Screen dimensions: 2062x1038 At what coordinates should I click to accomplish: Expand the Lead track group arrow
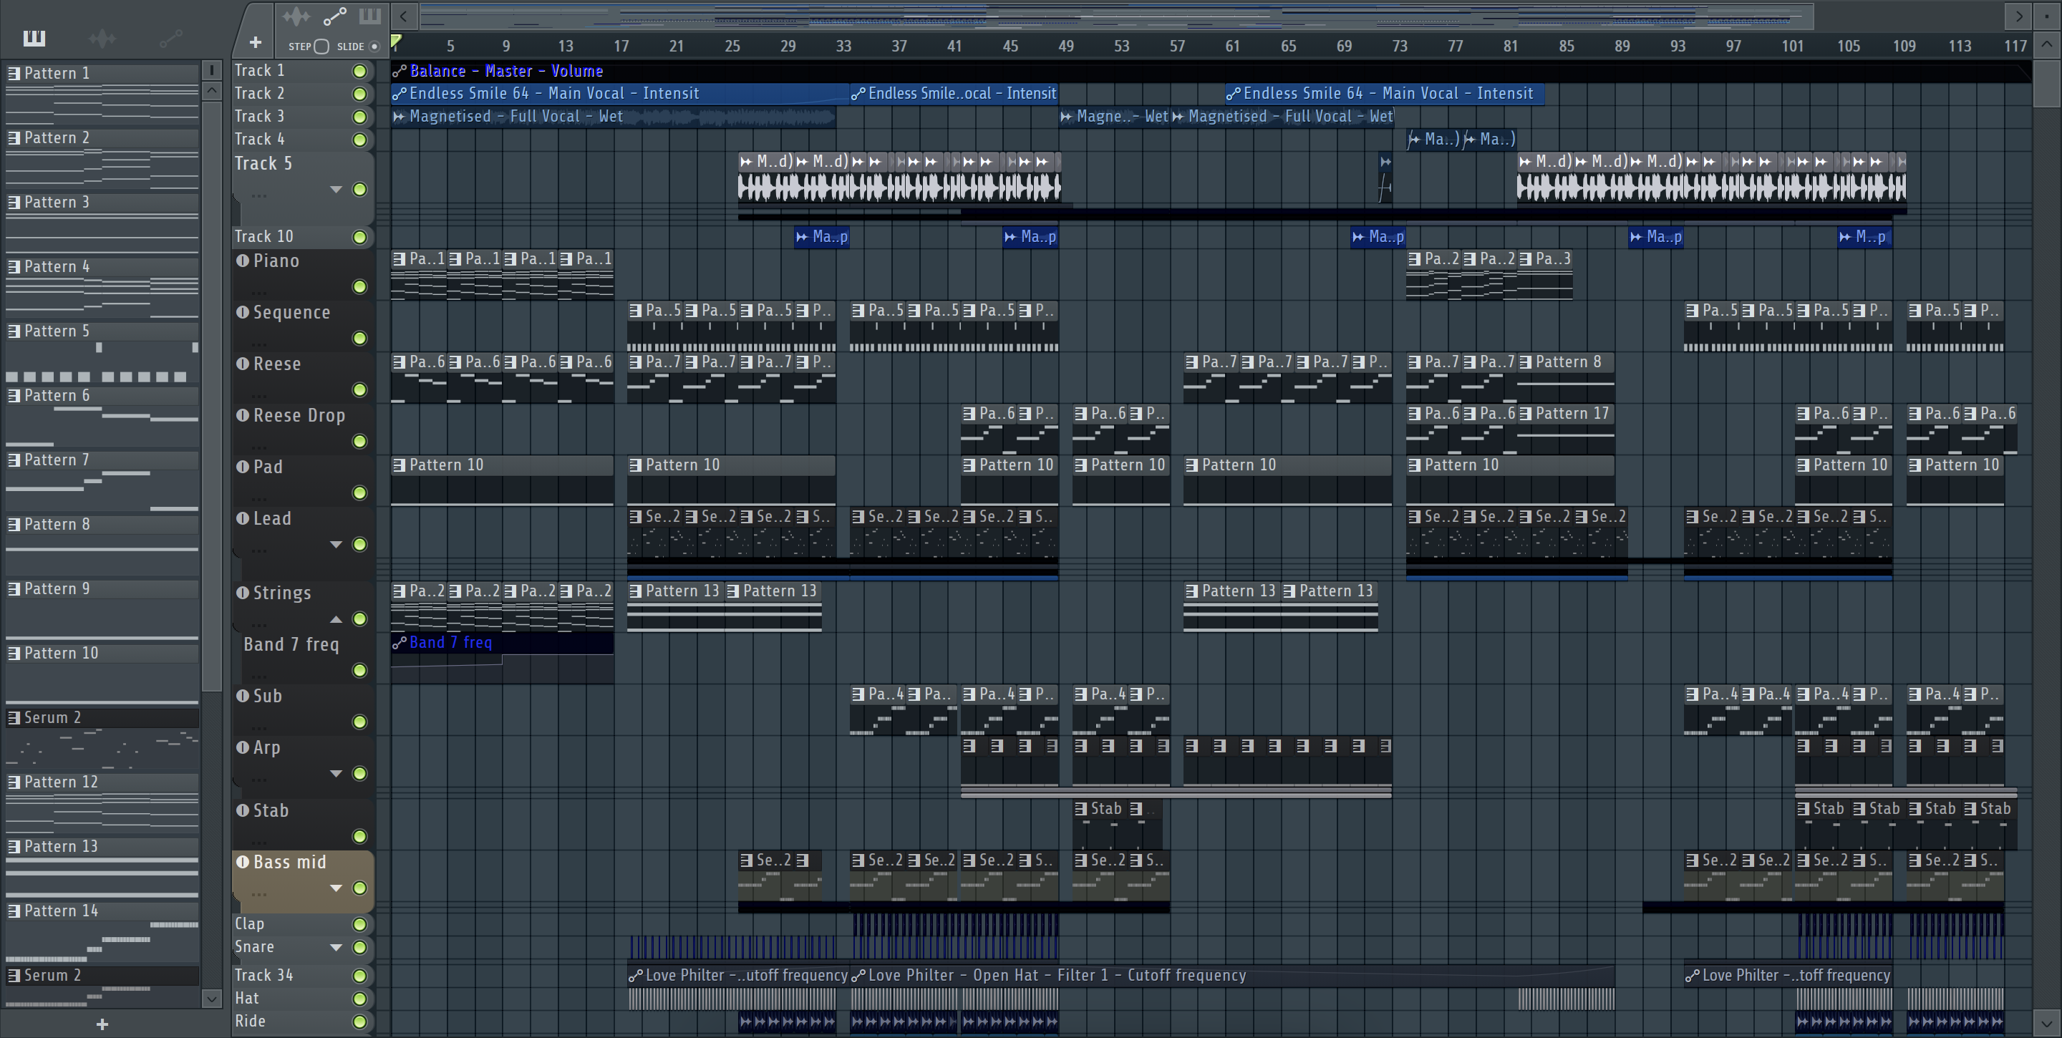(x=337, y=545)
